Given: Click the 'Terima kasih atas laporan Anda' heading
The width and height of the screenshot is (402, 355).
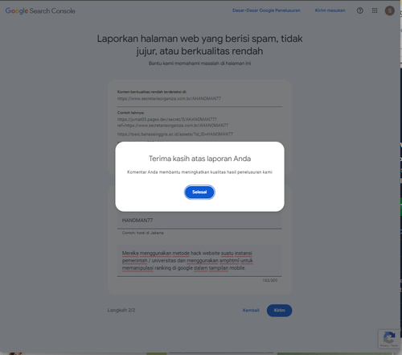Looking at the screenshot, I should (x=199, y=159).
